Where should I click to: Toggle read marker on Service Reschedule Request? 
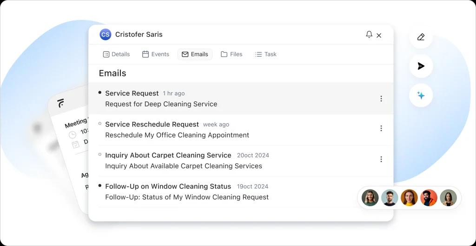tap(100, 124)
